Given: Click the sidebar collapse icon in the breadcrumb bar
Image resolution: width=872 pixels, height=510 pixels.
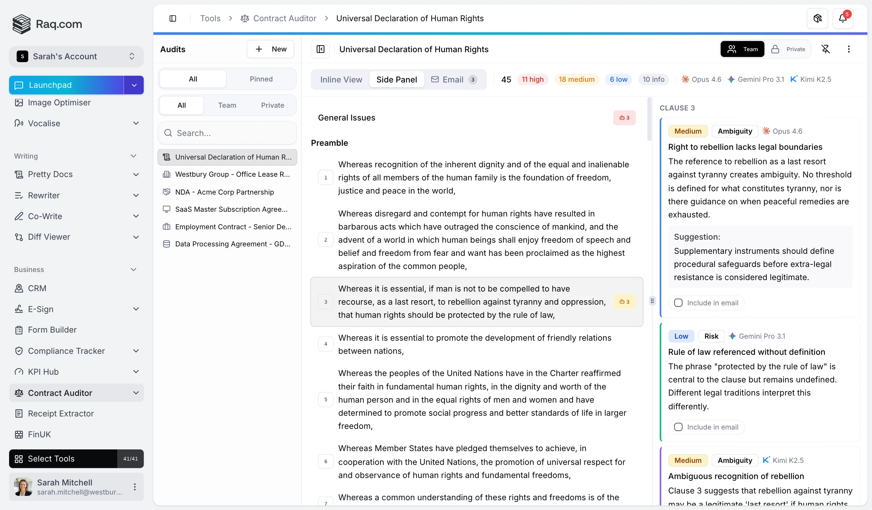Looking at the screenshot, I should coord(173,19).
